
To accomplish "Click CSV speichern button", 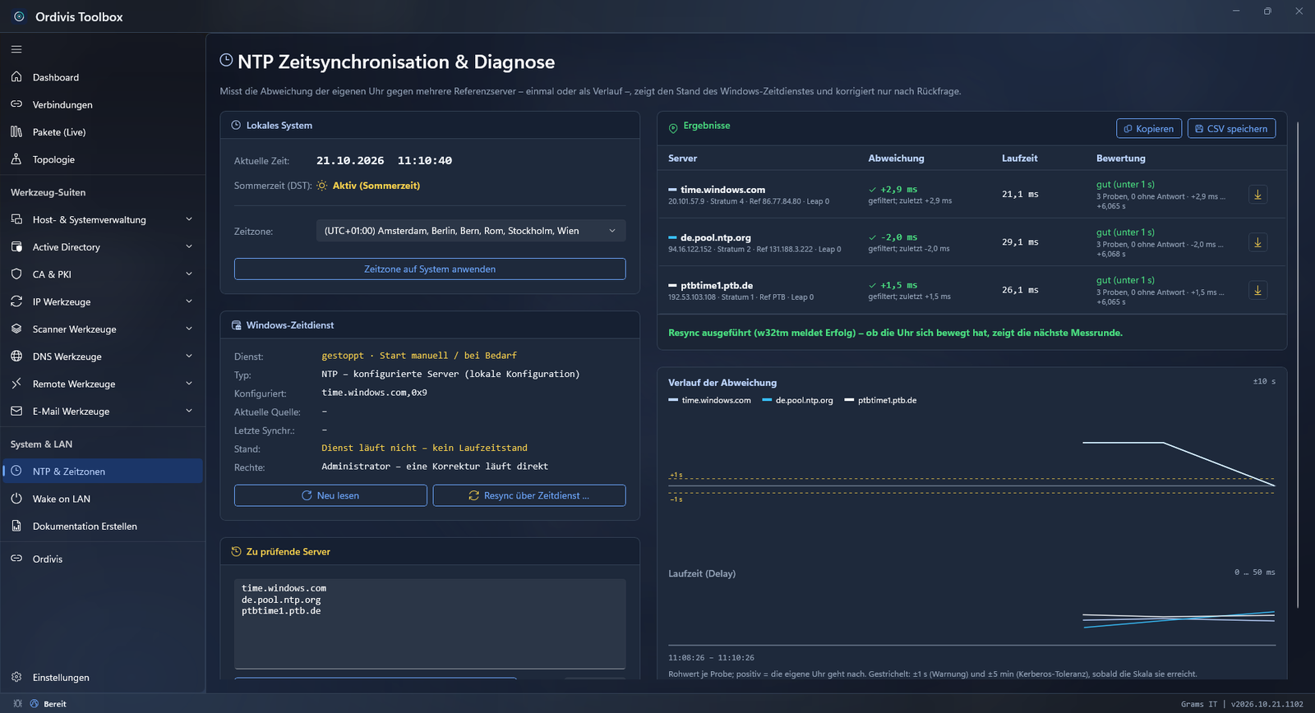I will click(x=1231, y=128).
